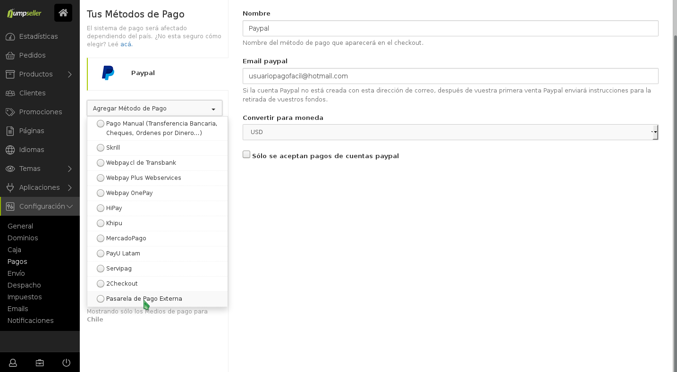The width and height of the screenshot is (677, 372).
Task: Click the briefcase icon in bottom bar
Action: pyautogui.click(x=40, y=363)
